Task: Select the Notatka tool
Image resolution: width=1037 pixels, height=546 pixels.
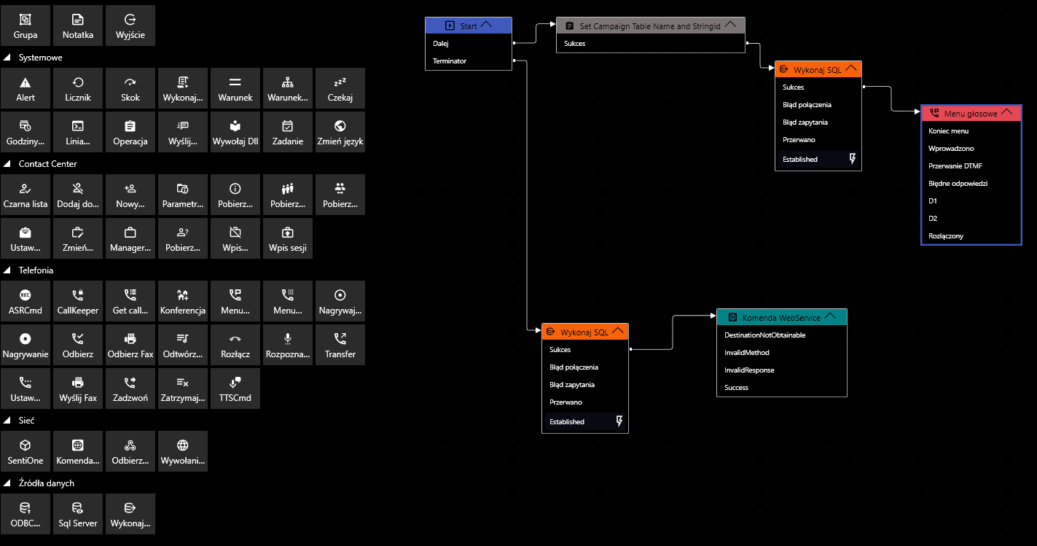Action: (x=78, y=26)
